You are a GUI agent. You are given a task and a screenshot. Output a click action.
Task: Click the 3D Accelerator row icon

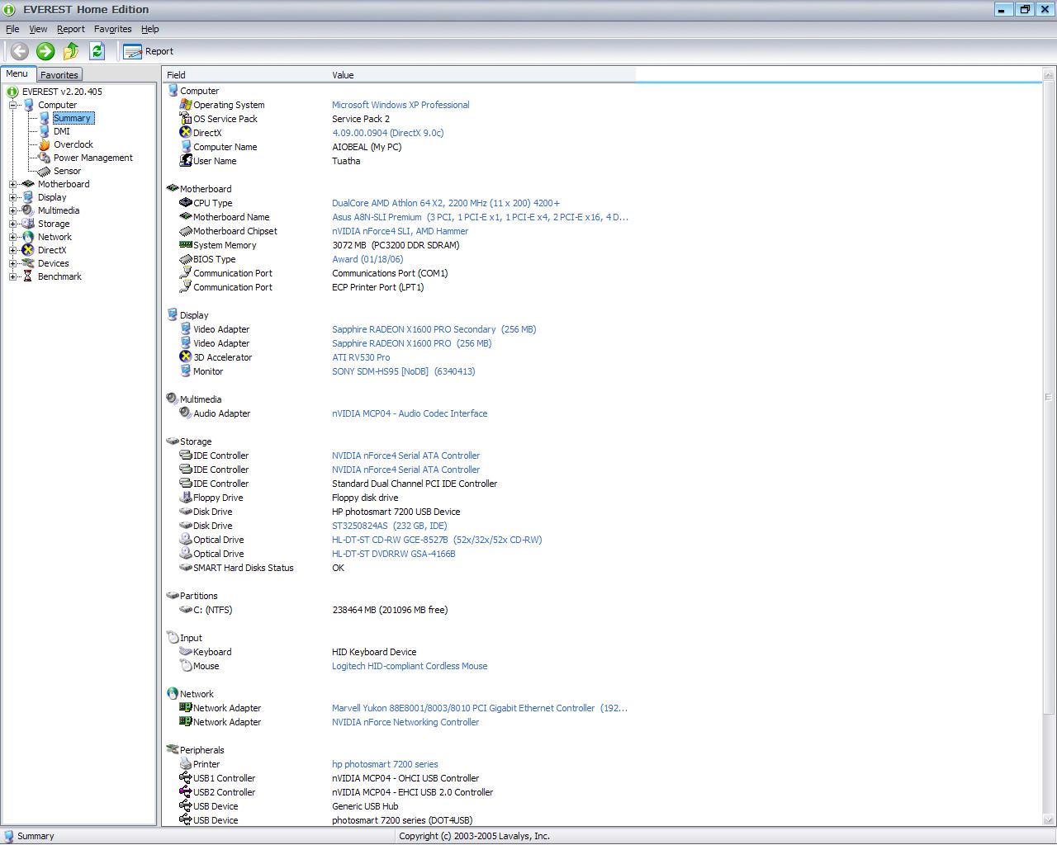click(x=186, y=357)
